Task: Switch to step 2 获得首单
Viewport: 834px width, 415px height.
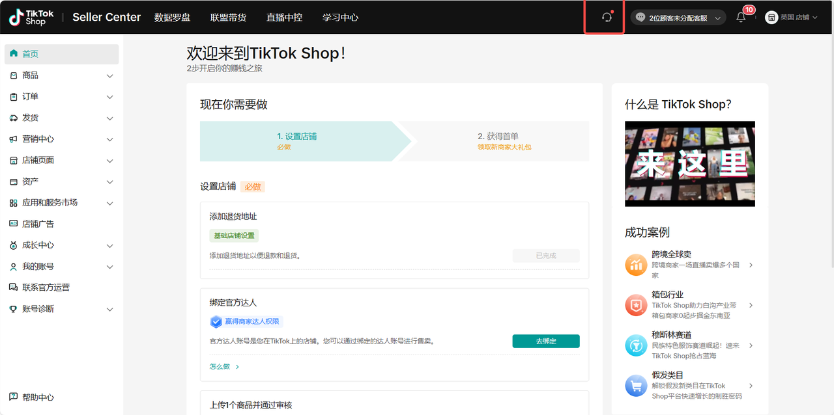Action: (x=498, y=141)
